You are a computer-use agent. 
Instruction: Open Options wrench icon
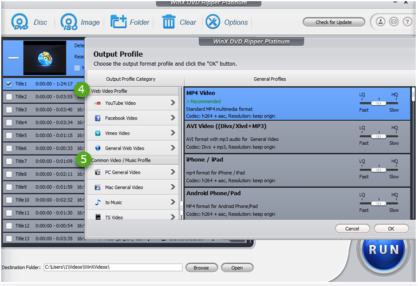tap(213, 22)
